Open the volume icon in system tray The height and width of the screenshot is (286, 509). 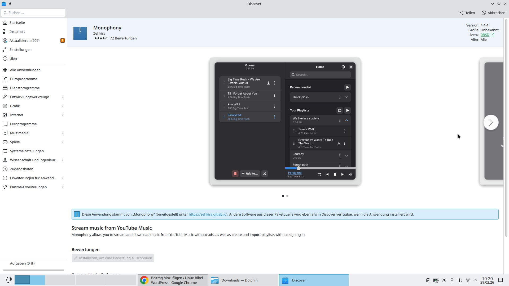click(x=460, y=280)
